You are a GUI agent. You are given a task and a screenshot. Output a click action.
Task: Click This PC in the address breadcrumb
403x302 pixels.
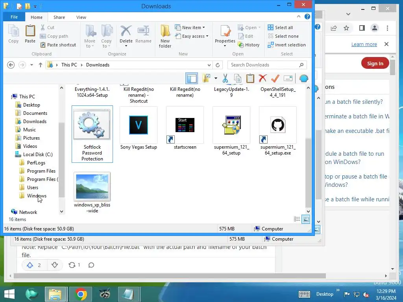tap(69, 65)
